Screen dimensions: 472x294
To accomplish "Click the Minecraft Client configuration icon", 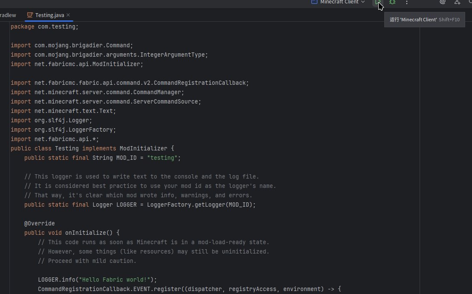I will [314, 2].
